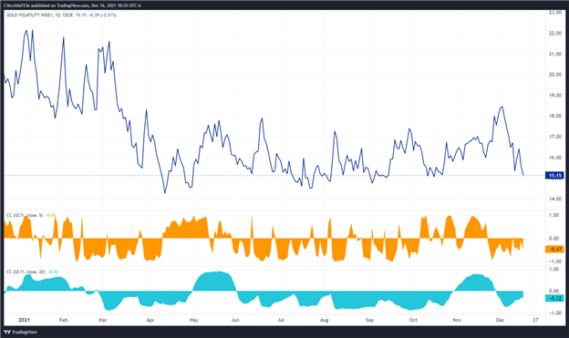Select the 'GOLD VOLATILITY INDEX, 1D, CBOE' legend title
This screenshot has height=338, width=569.
pyautogui.click(x=39, y=15)
